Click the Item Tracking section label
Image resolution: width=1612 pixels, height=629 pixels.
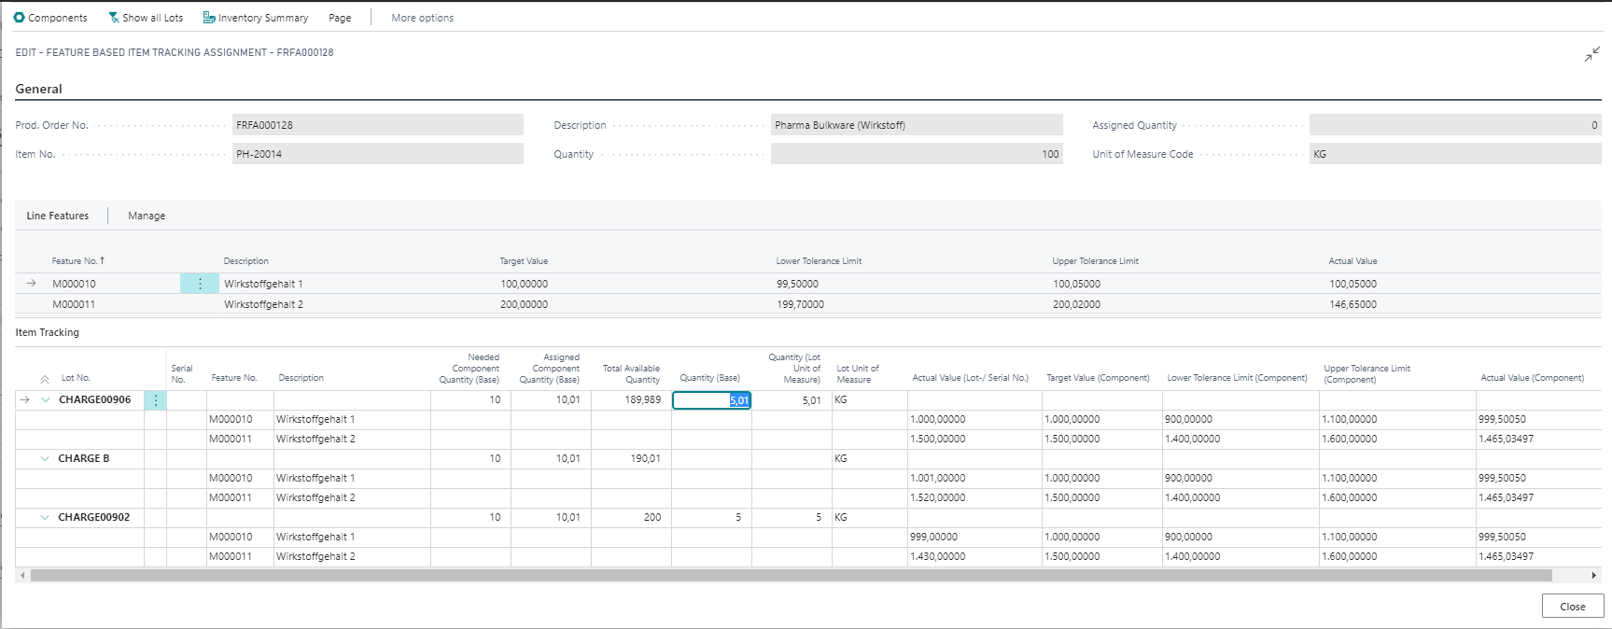(47, 332)
